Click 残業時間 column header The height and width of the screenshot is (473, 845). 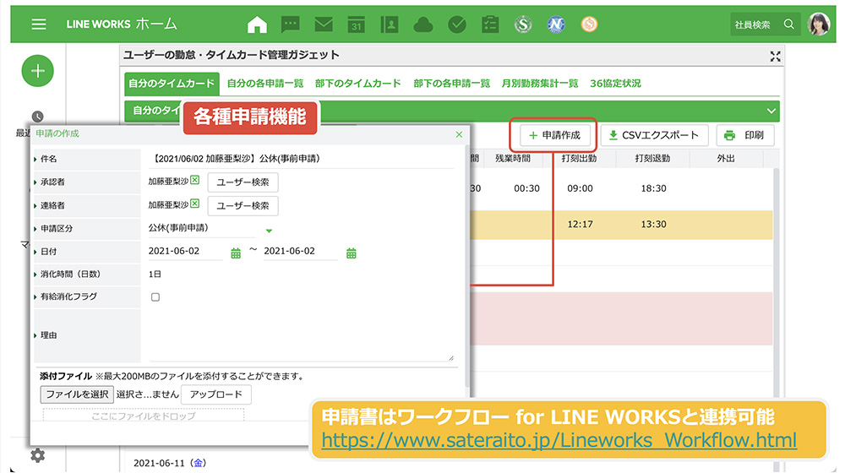tap(513, 159)
